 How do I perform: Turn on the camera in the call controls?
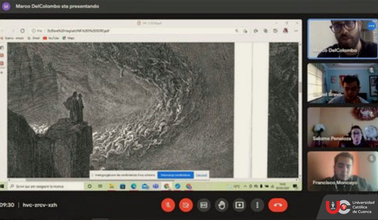click(186, 205)
